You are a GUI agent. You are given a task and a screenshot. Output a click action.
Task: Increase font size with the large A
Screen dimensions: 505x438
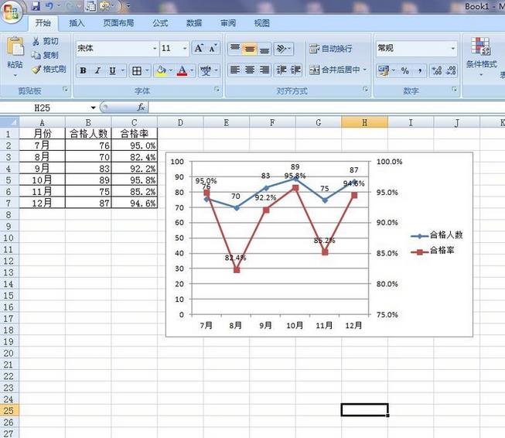click(199, 48)
